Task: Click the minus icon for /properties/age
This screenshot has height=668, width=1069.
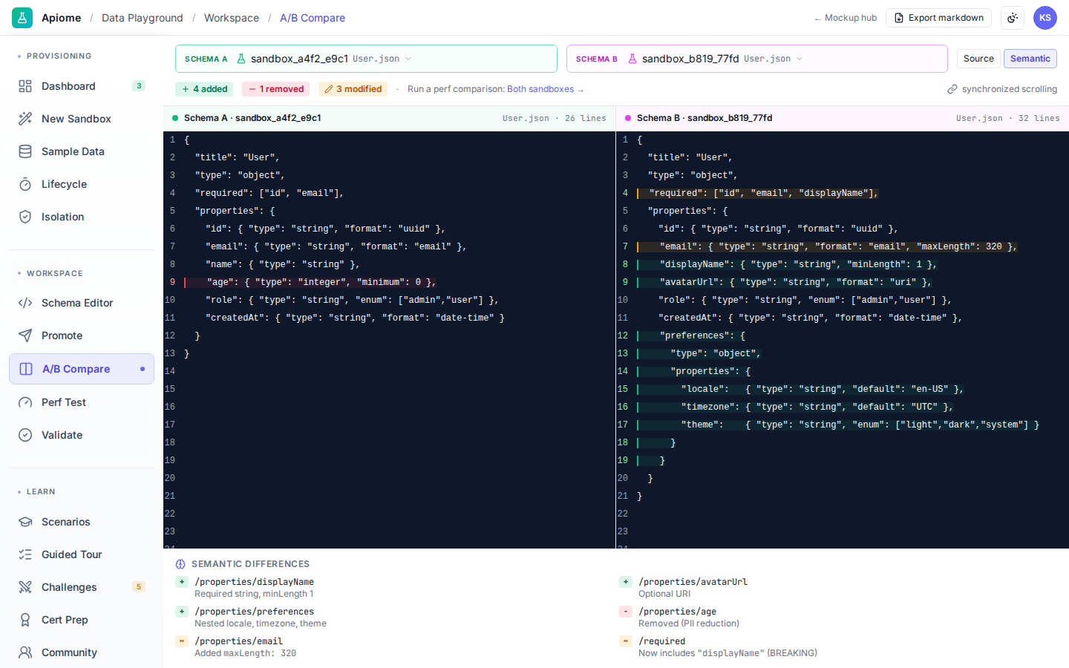Action: point(626,612)
